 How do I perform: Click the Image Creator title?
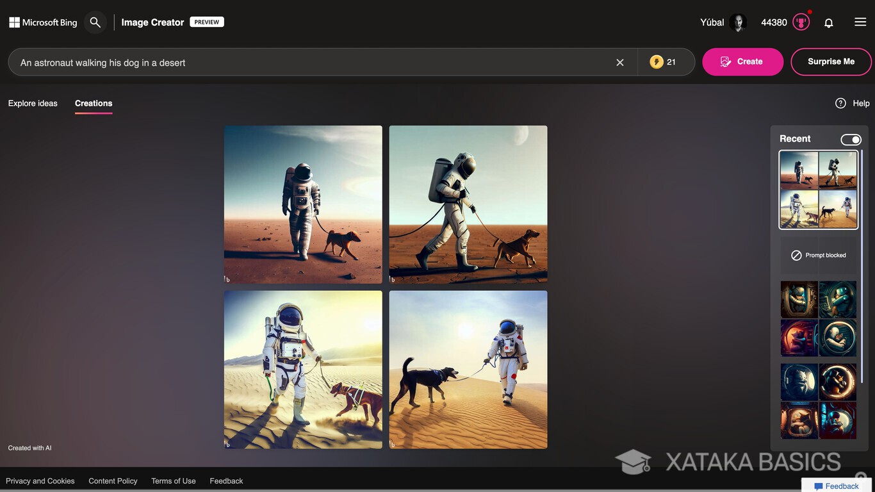pos(152,22)
